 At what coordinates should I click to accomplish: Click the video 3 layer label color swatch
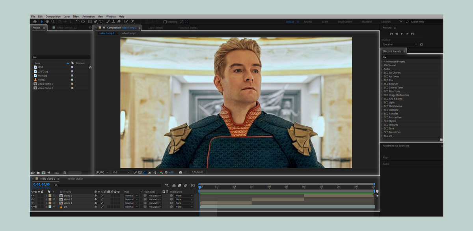pyautogui.click(x=50, y=195)
